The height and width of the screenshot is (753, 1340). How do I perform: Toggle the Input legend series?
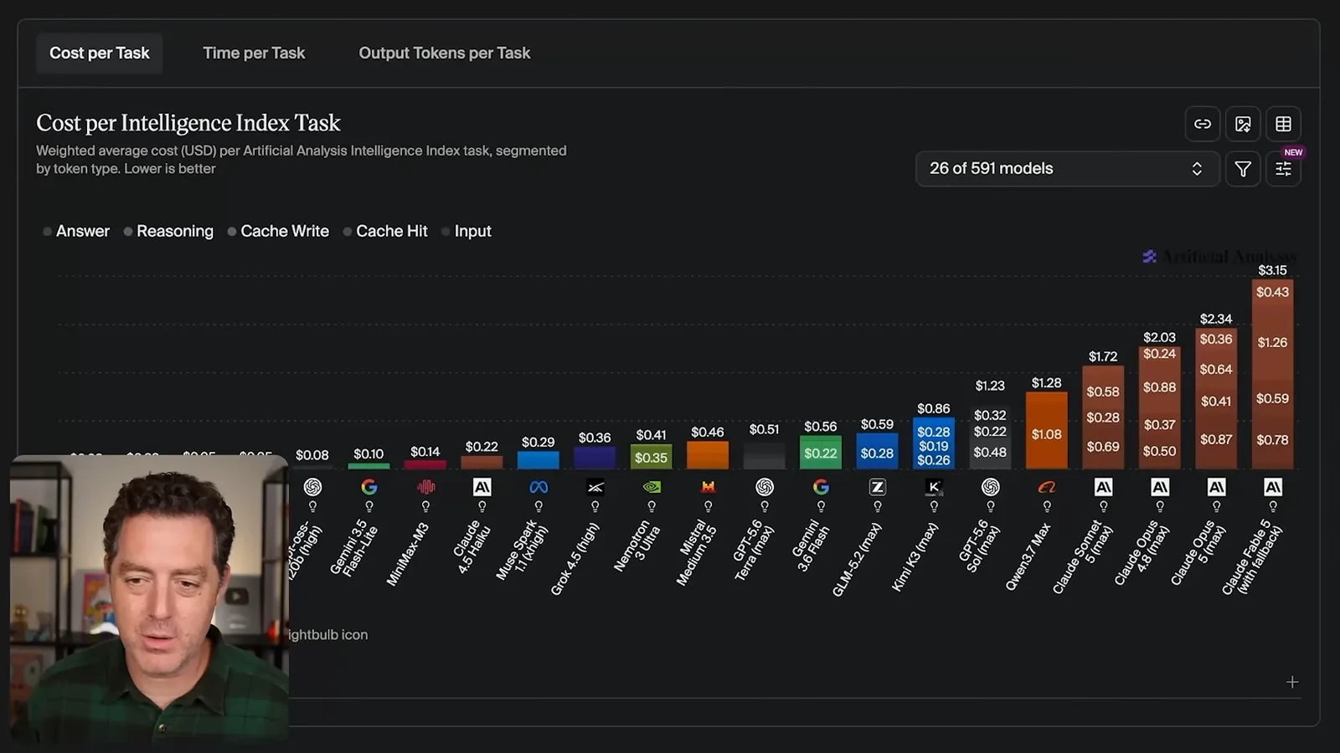(466, 231)
